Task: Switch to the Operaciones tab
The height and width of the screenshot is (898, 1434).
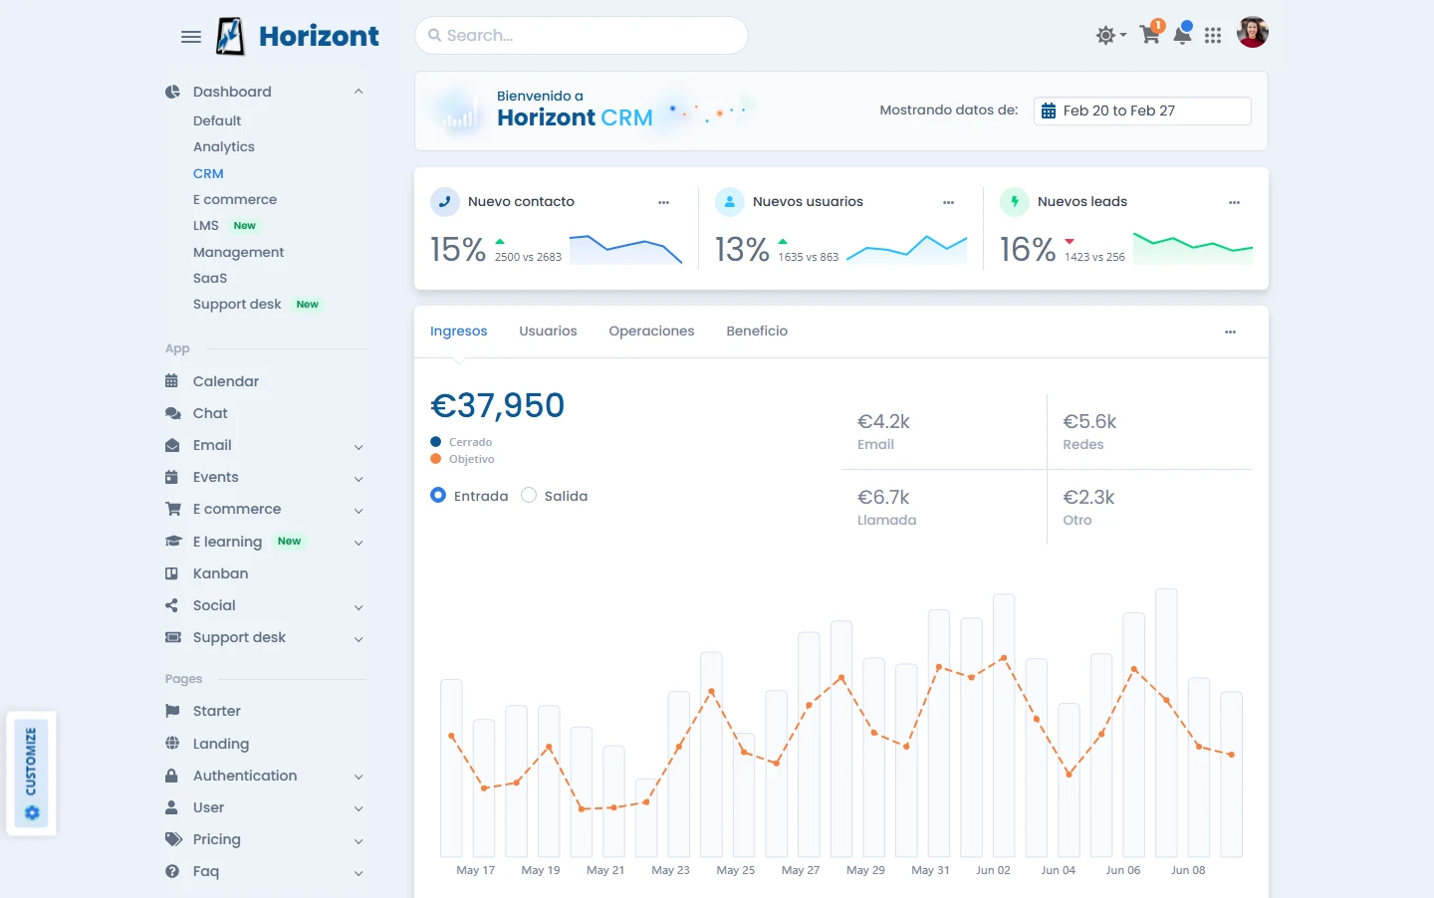Action: [x=651, y=332]
